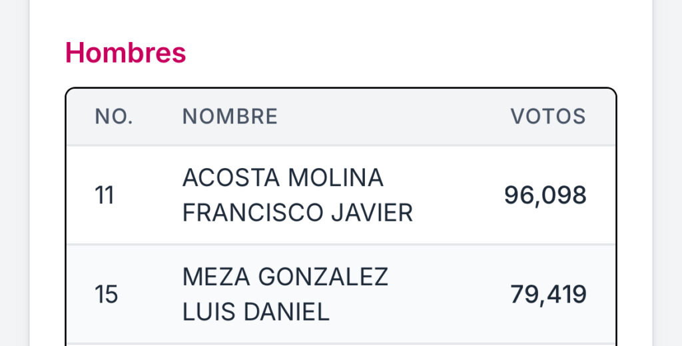The height and width of the screenshot is (346, 682).
Task: Select the Acosta Molina table row
Action: coord(341,195)
